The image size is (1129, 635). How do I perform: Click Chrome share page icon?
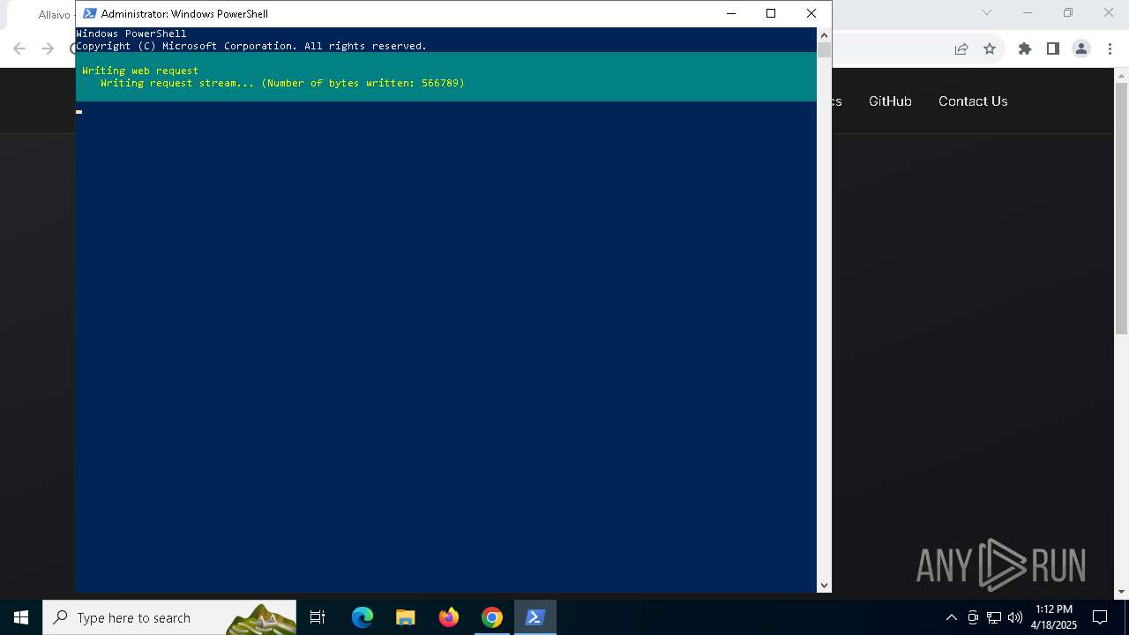[x=961, y=49]
